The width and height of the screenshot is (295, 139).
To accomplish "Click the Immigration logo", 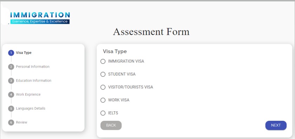I will [40, 18].
